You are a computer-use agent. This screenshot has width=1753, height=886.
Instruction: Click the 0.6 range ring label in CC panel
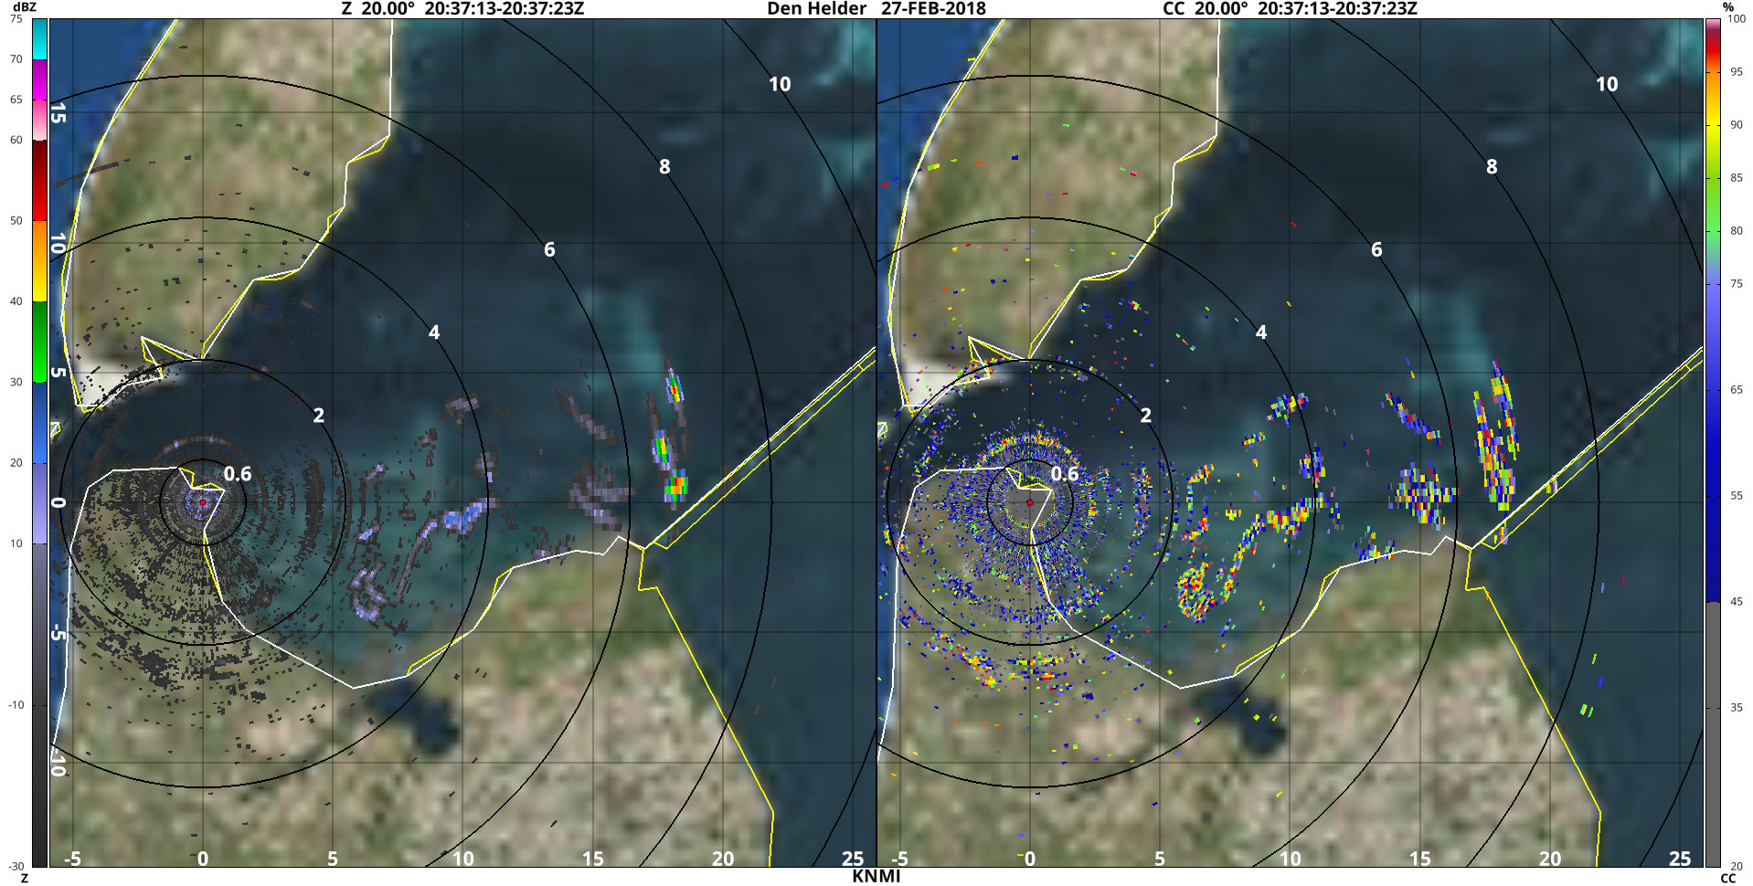[x=1065, y=473]
